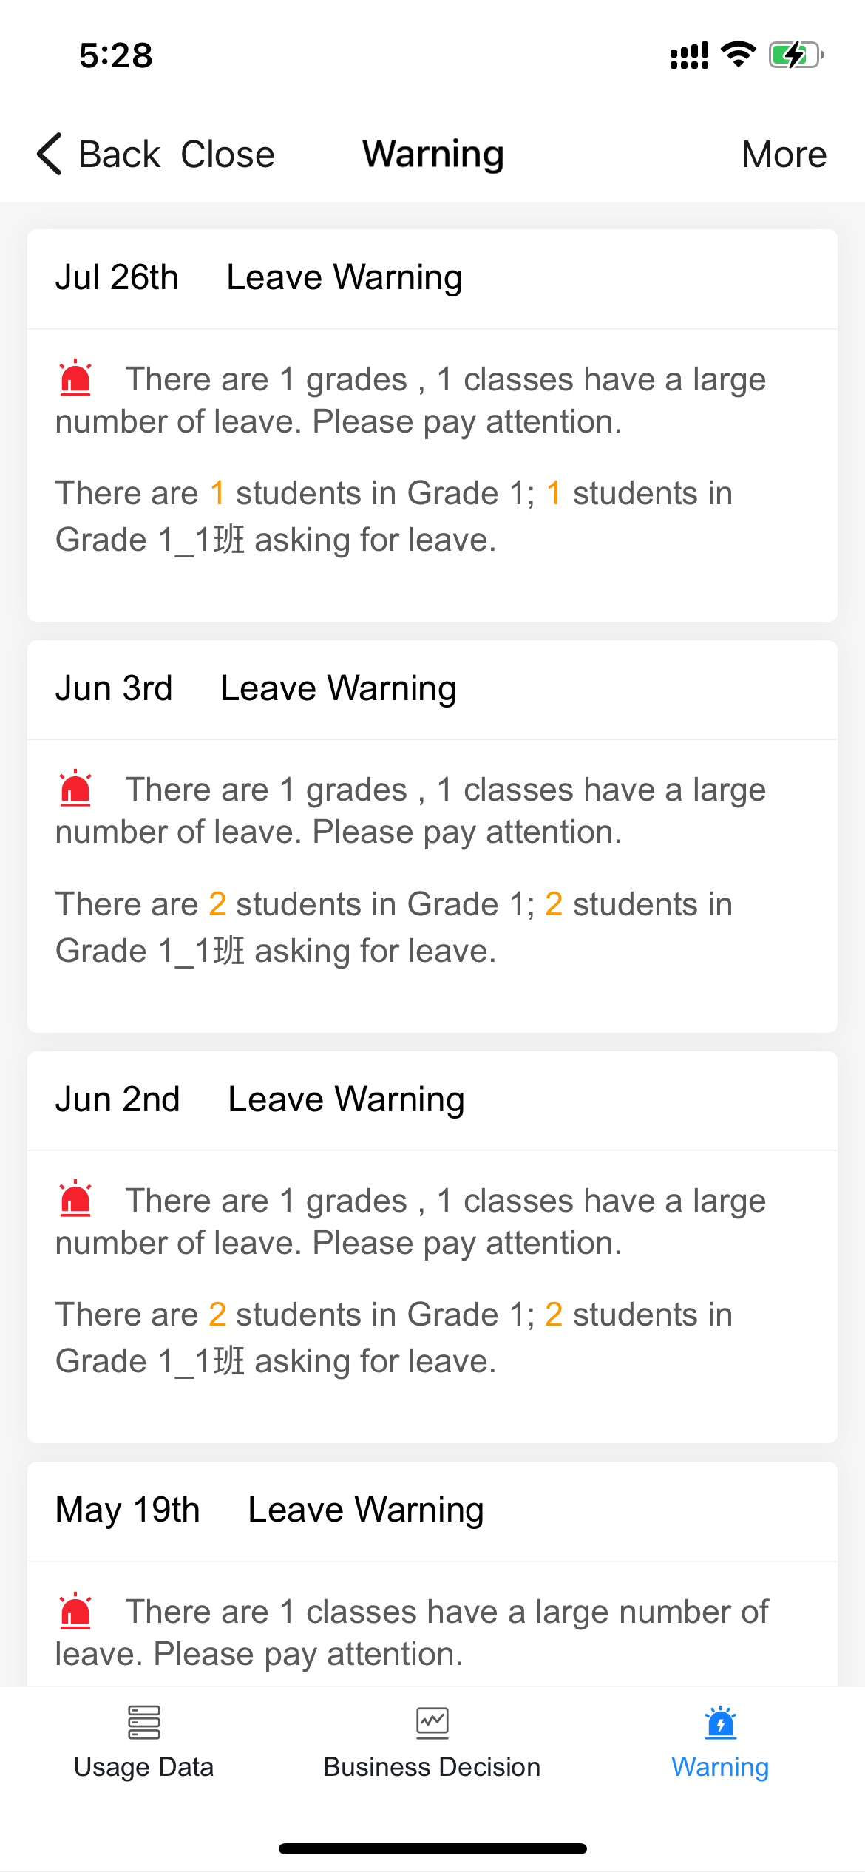The height and width of the screenshot is (1872, 865).
Task: Open the Jul 26th Leave Warning header
Action: (432, 279)
